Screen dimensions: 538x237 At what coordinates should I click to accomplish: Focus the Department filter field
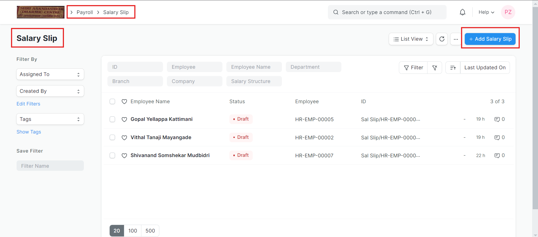(314, 67)
